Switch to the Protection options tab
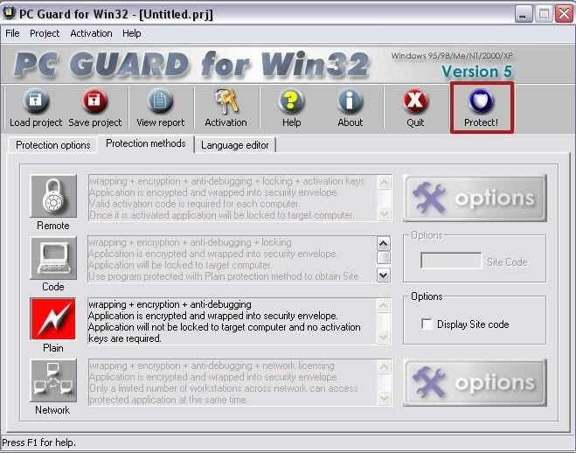This screenshot has width=576, height=453. tap(53, 145)
